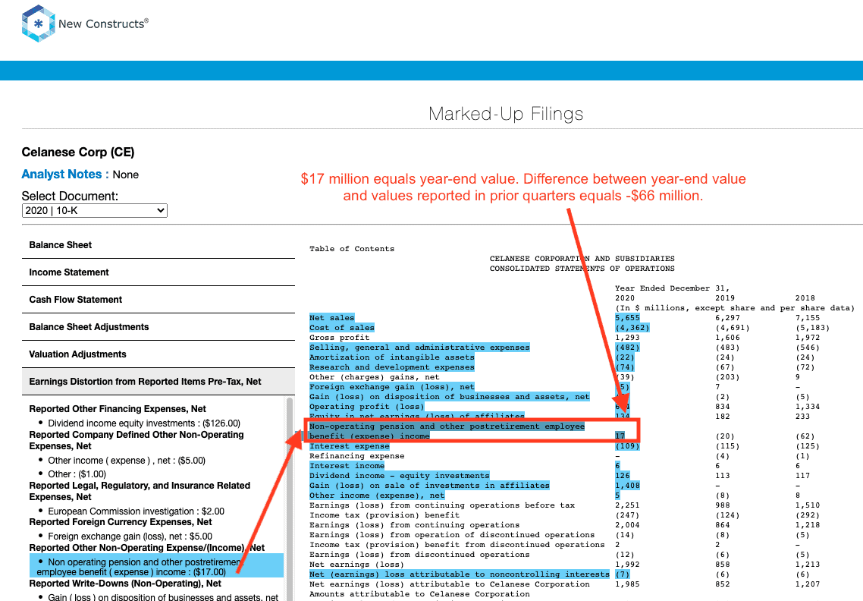
Task: Expand the Balance Sheet section
Action: click(158, 245)
